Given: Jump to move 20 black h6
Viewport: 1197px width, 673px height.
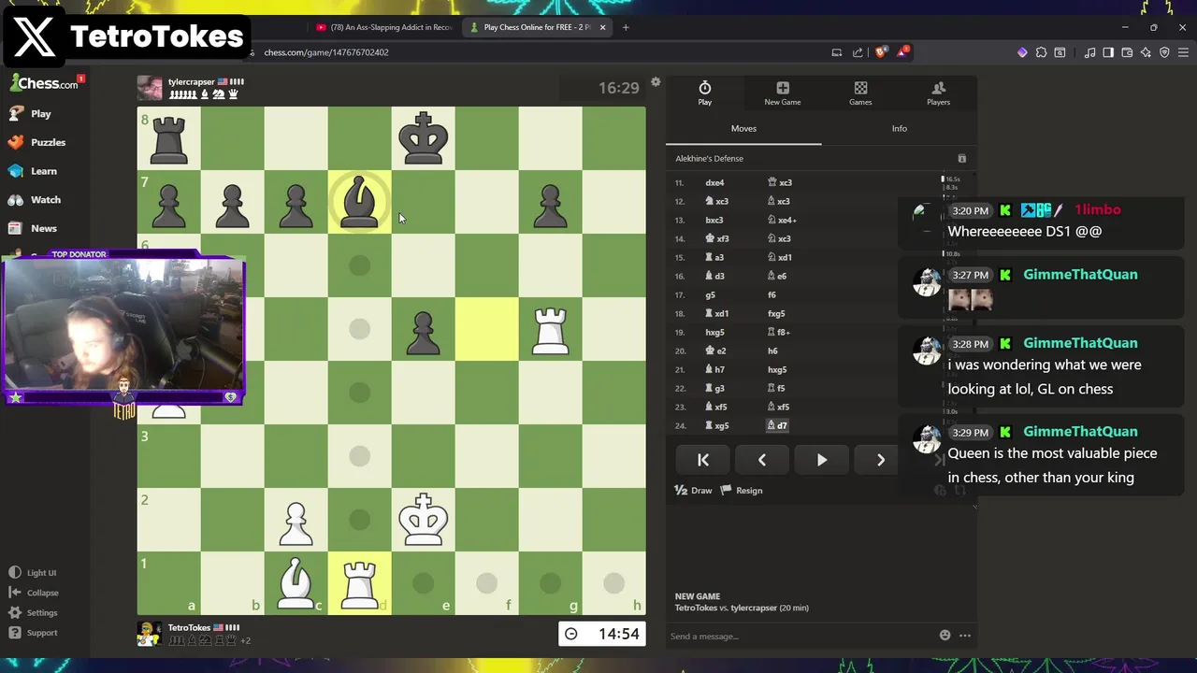Looking at the screenshot, I should click(772, 351).
